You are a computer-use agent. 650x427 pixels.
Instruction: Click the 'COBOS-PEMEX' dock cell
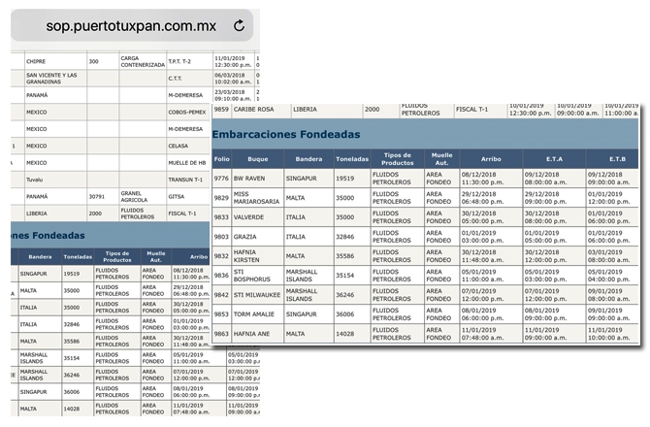[187, 113]
